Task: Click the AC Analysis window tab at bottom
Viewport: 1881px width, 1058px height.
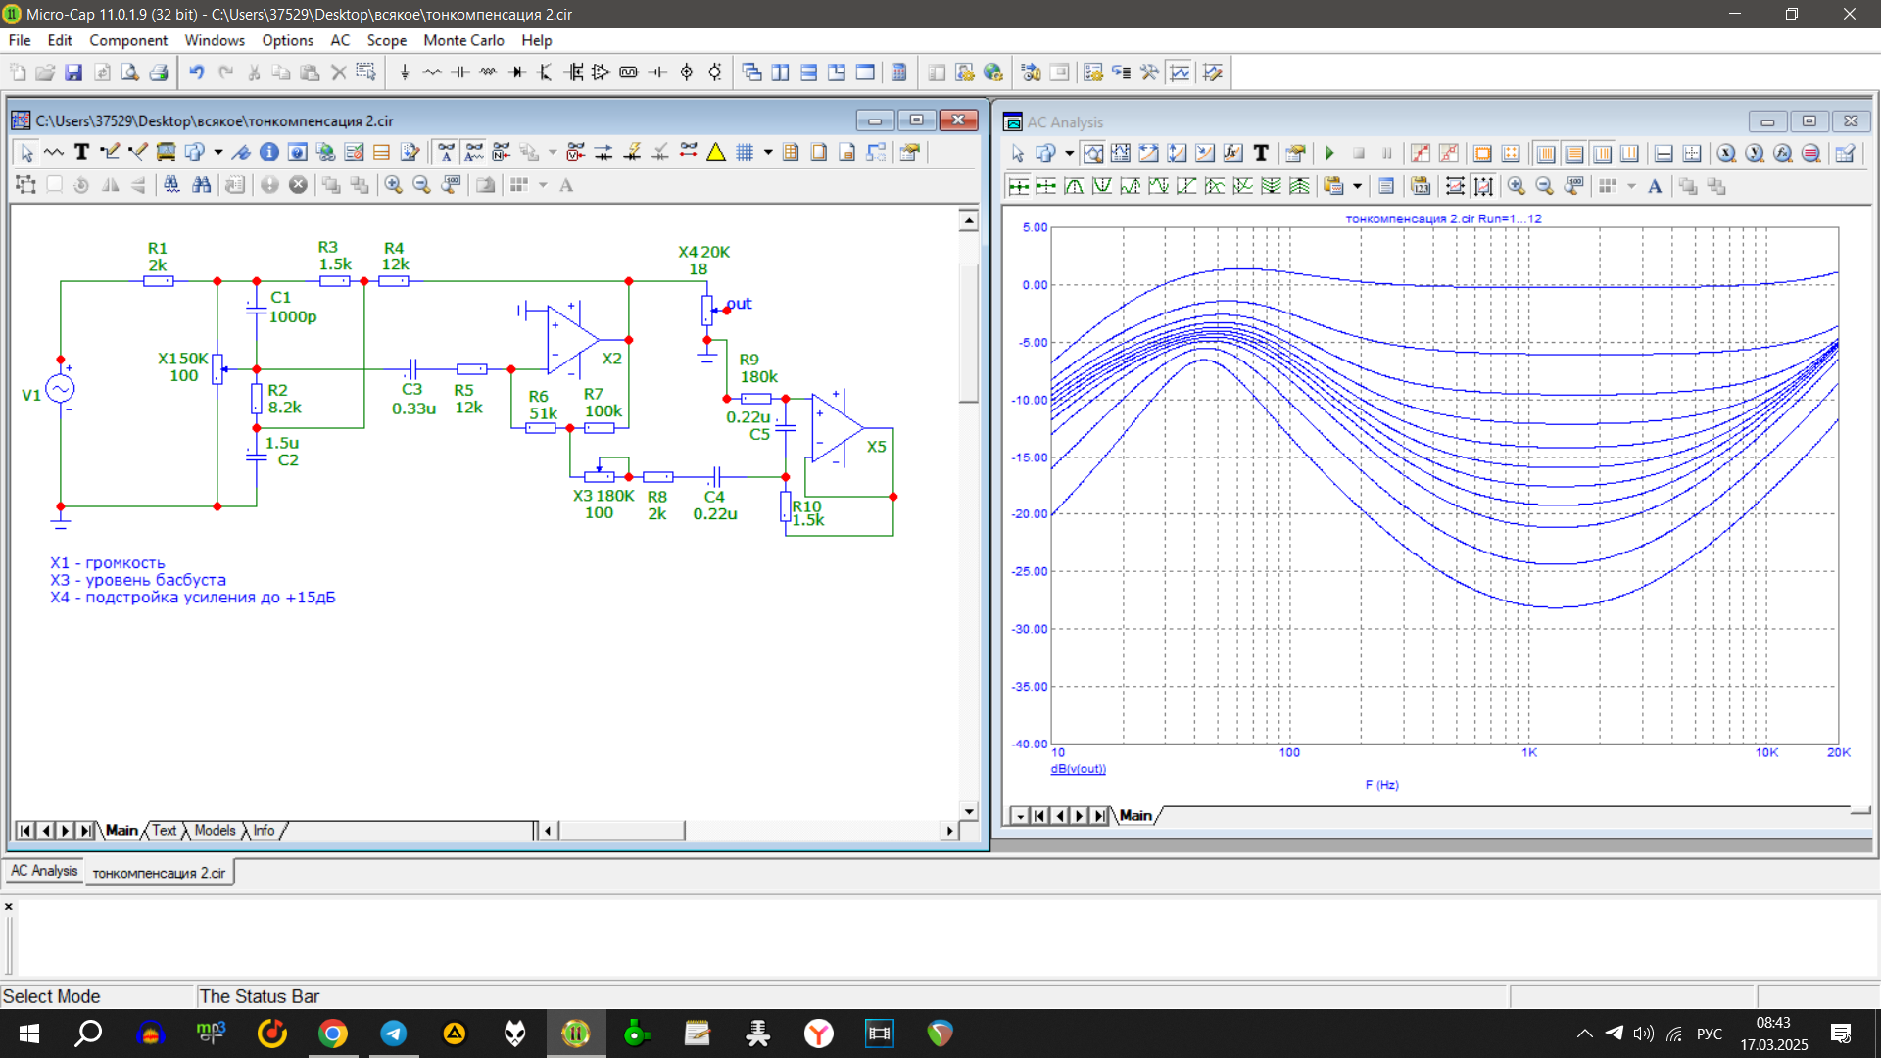Action: [44, 871]
